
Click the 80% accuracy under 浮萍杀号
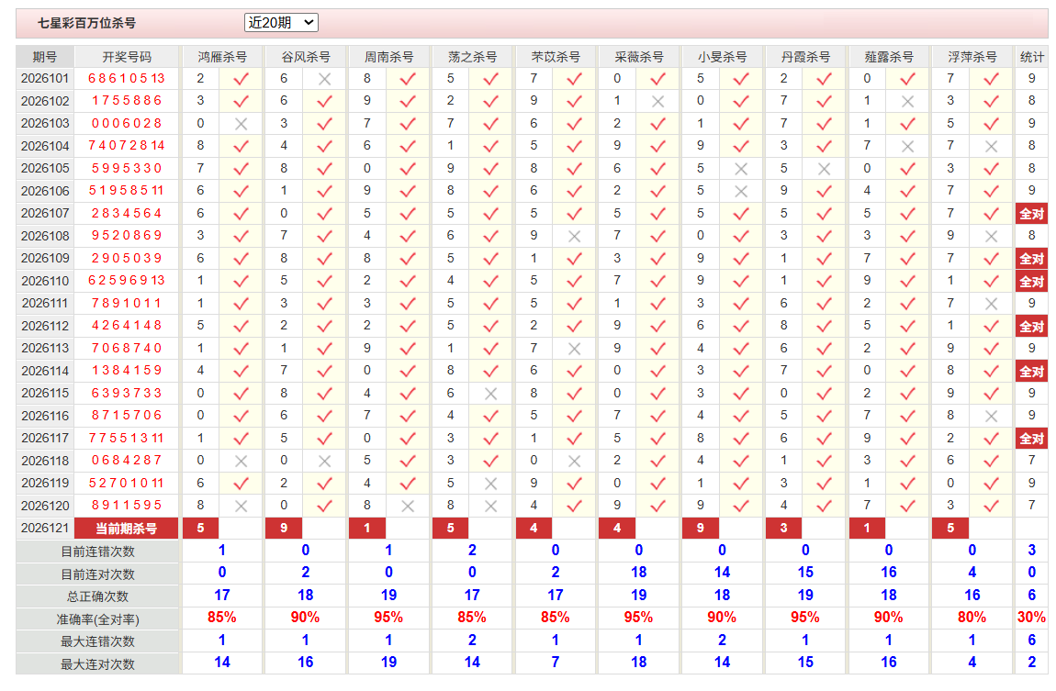pos(972,618)
